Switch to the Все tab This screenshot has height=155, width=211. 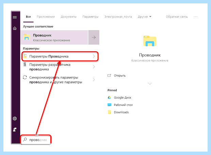point(28,17)
